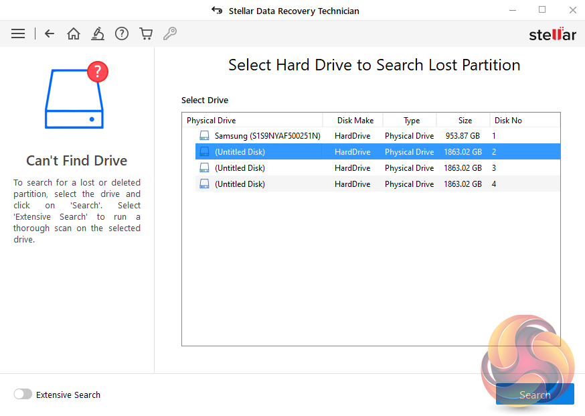This screenshot has width=585, height=416.
Task: Sort by Disk No column header
Action: pyautogui.click(x=508, y=121)
